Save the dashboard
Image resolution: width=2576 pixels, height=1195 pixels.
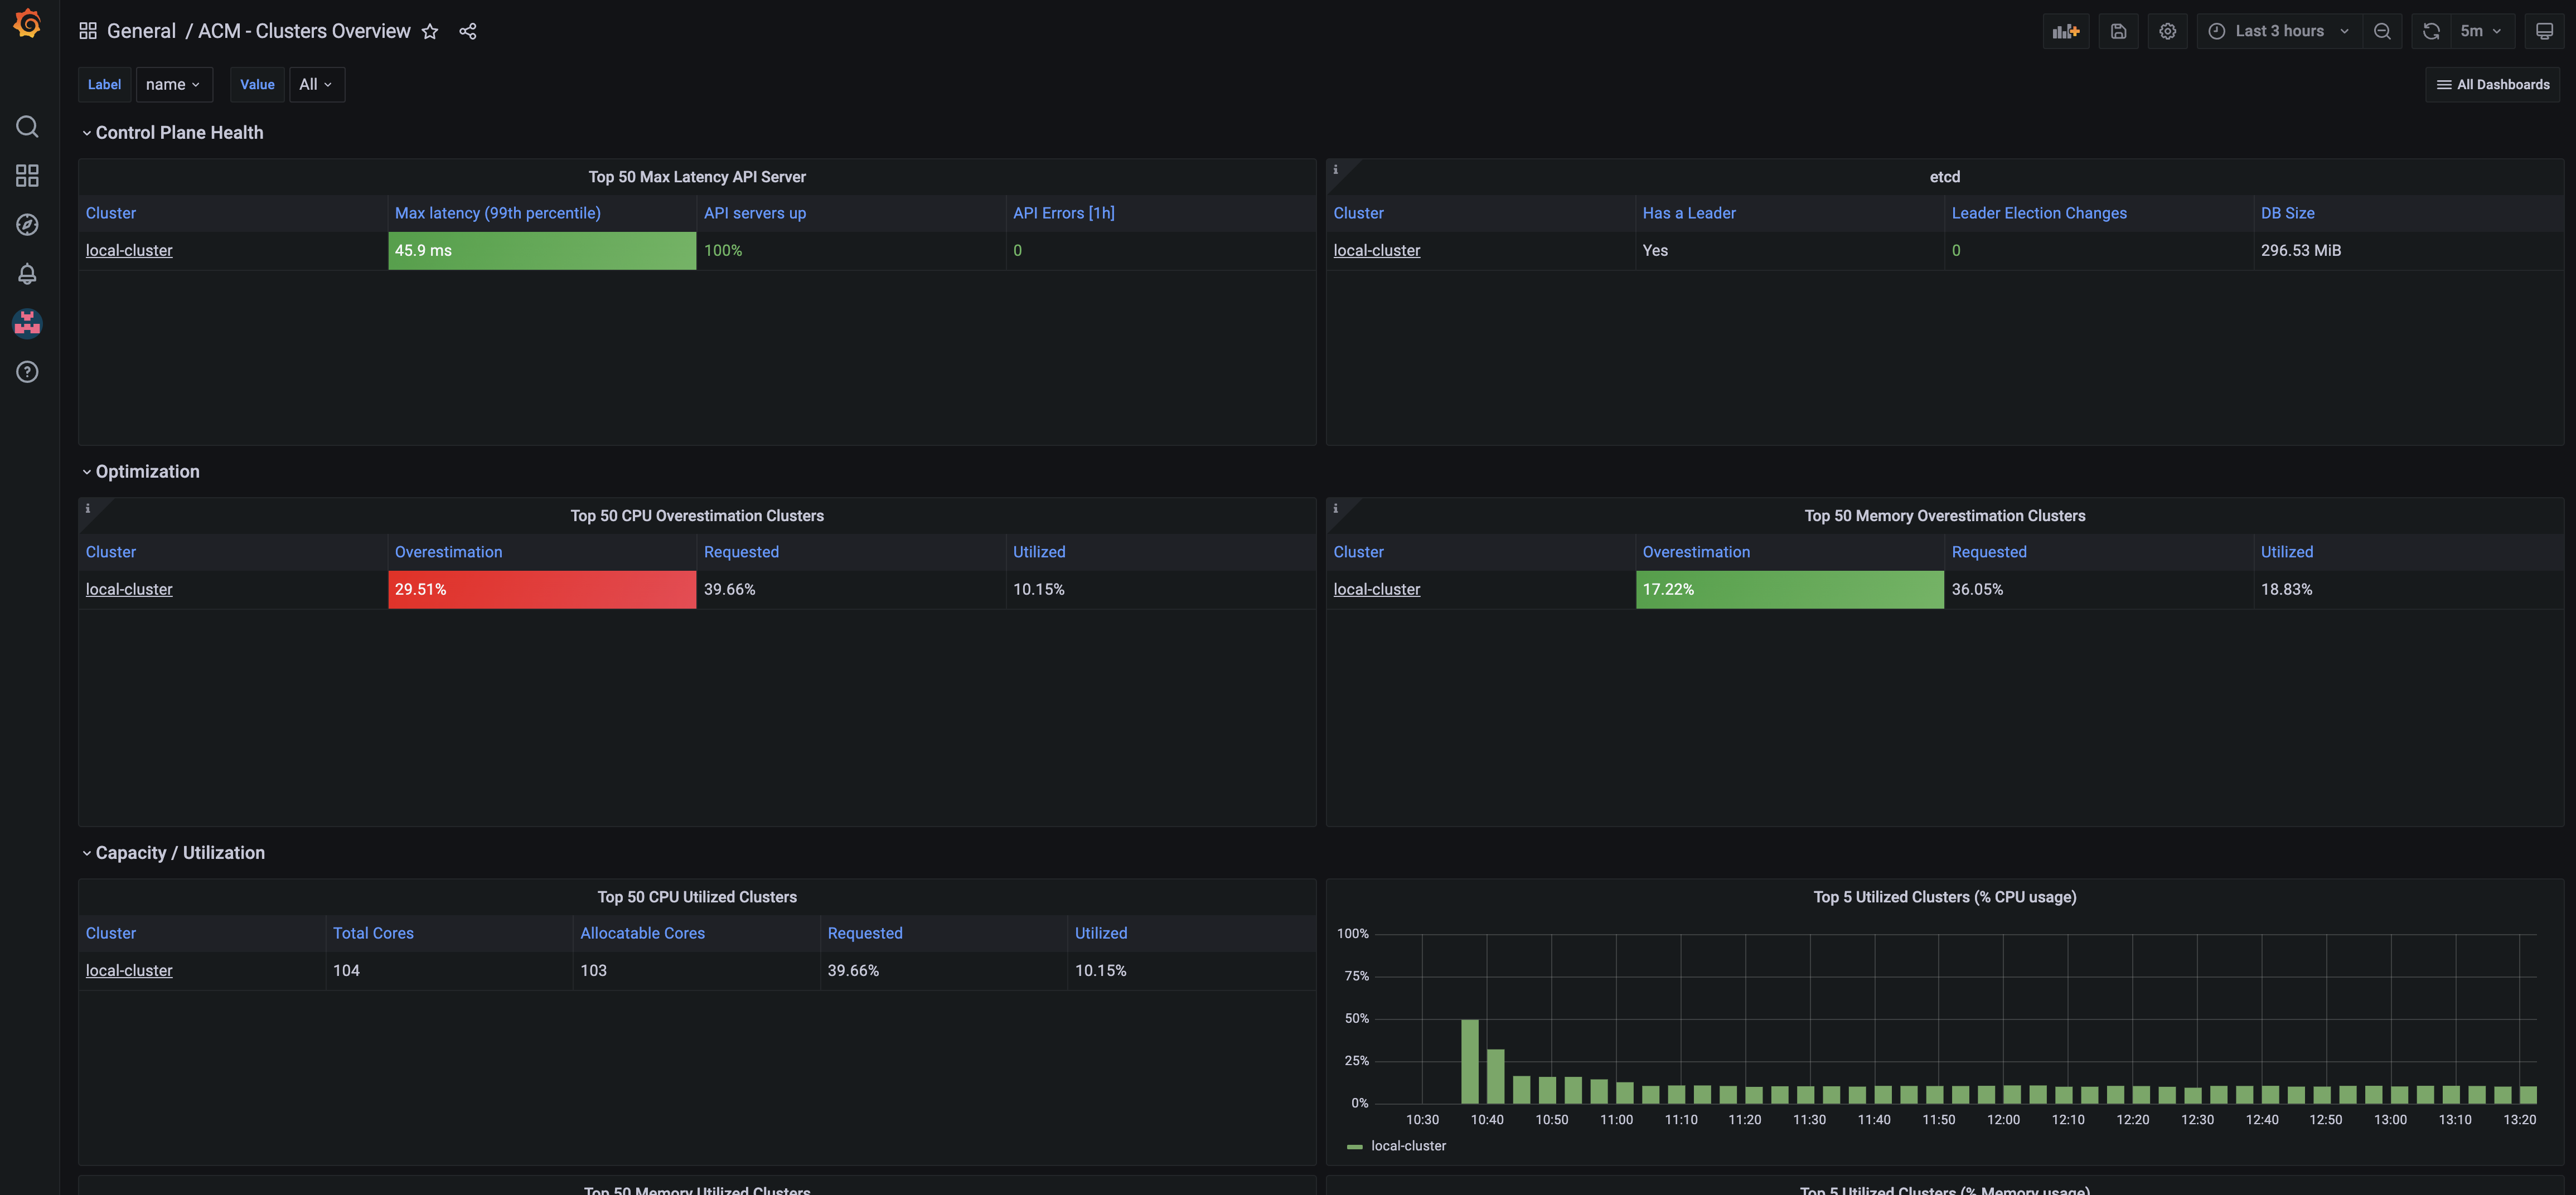click(x=2118, y=31)
